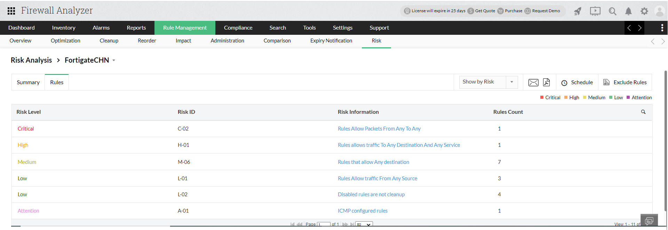Email the risk report via envelope icon
The width and height of the screenshot is (668, 230).
pyautogui.click(x=533, y=82)
